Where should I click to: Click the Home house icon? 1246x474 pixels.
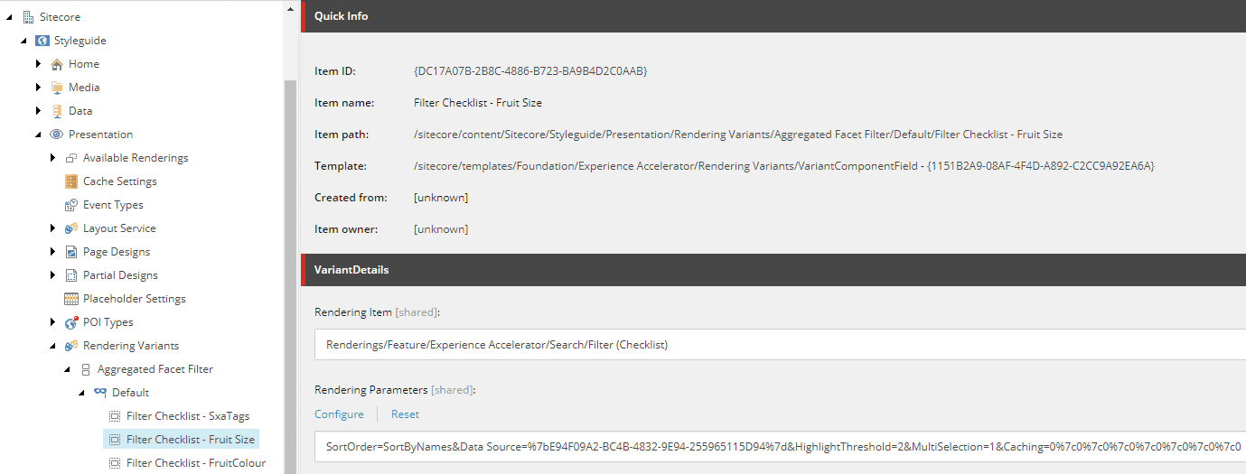56,64
